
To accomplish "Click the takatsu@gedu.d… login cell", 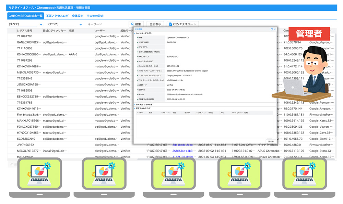I will (55, 133).
